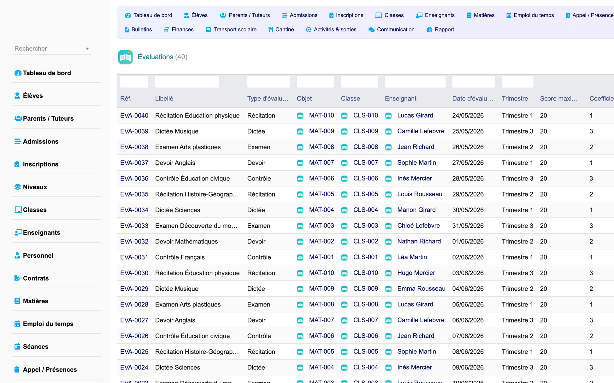Open class link CLS-007 in EVA-0037 row

366,163
